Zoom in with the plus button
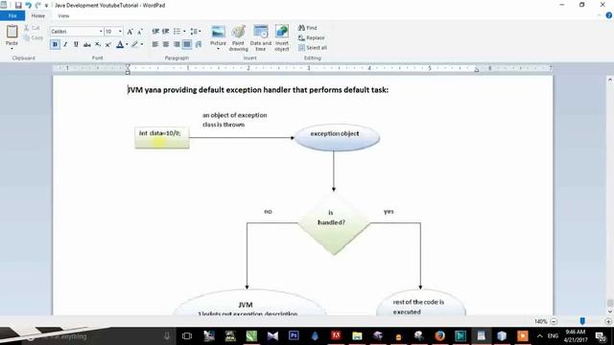The width and height of the screenshot is (614, 345). pyautogui.click(x=608, y=321)
